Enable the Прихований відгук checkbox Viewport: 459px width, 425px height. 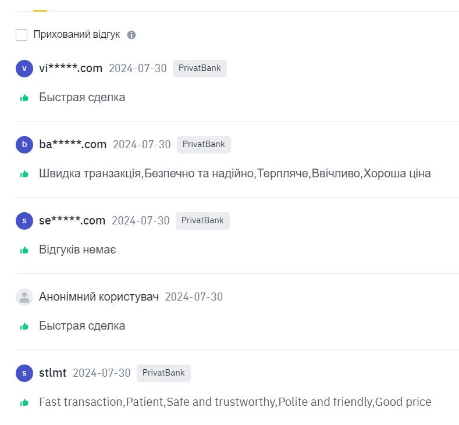[22, 35]
